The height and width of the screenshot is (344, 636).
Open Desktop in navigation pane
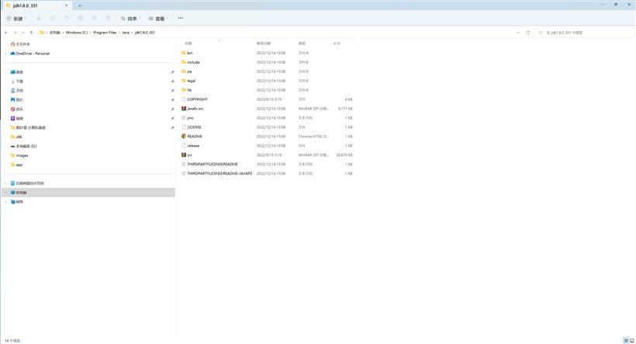pyautogui.click(x=17, y=72)
